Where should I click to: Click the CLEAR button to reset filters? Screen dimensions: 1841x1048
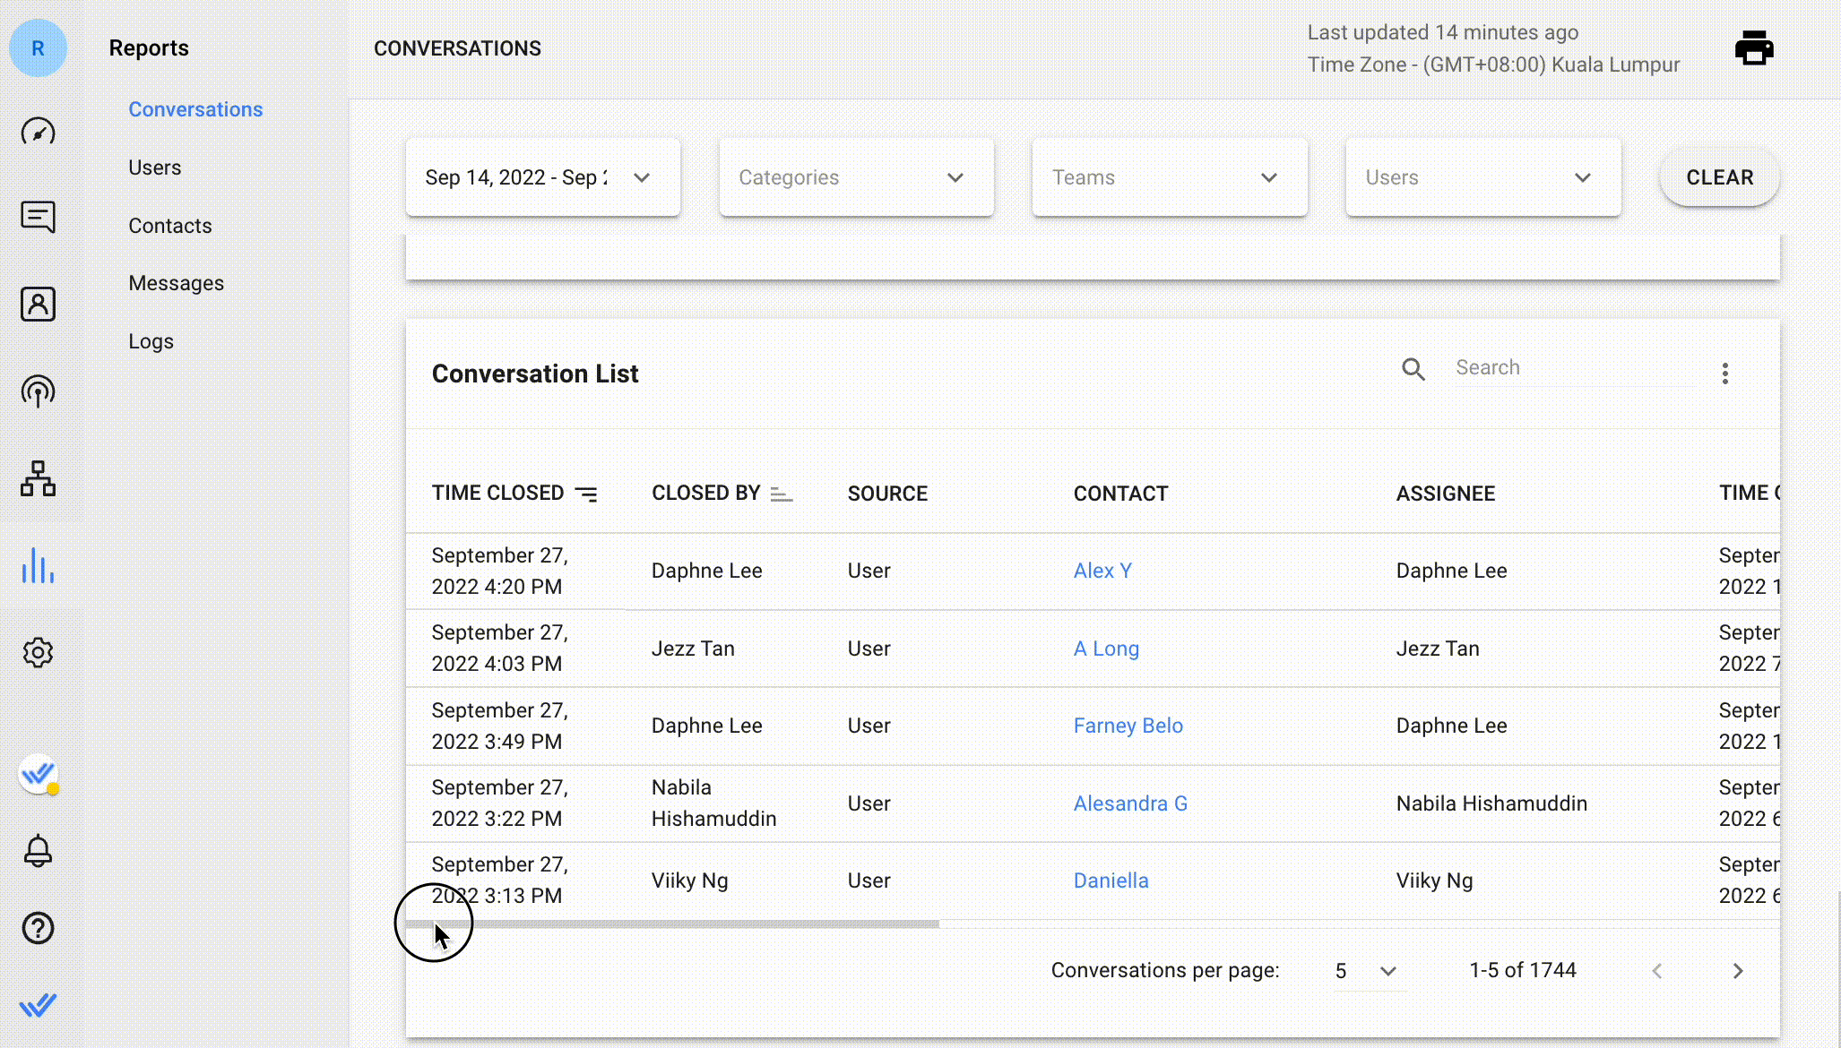pos(1720,177)
